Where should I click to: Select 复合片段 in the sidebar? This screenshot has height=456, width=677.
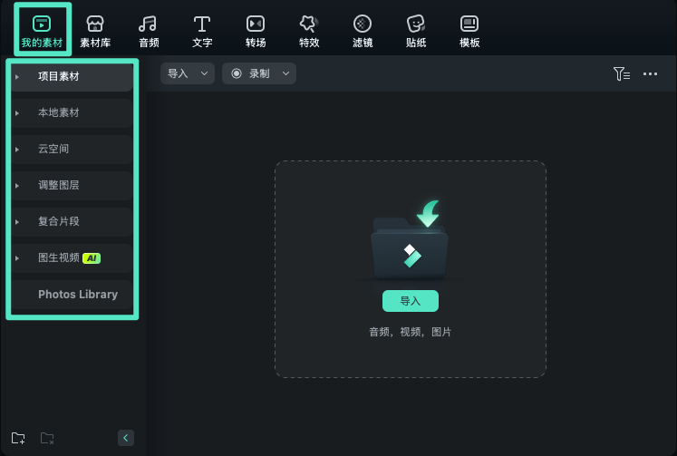tap(73, 222)
